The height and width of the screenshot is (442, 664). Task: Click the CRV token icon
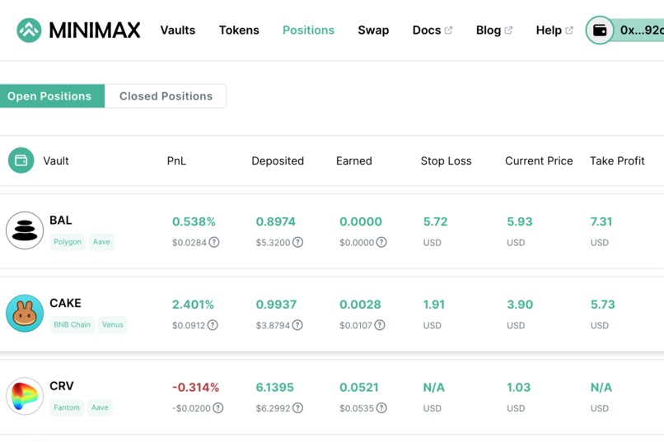point(25,396)
